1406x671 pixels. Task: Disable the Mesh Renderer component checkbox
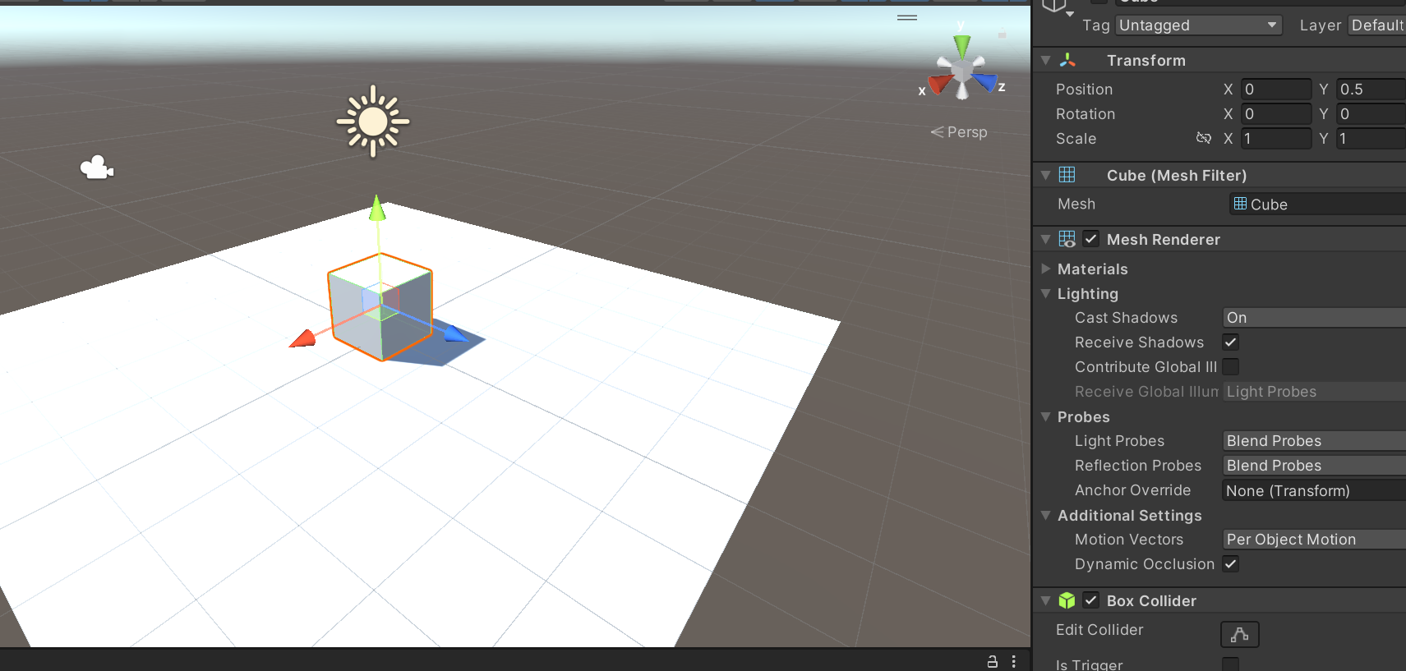(x=1090, y=239)
